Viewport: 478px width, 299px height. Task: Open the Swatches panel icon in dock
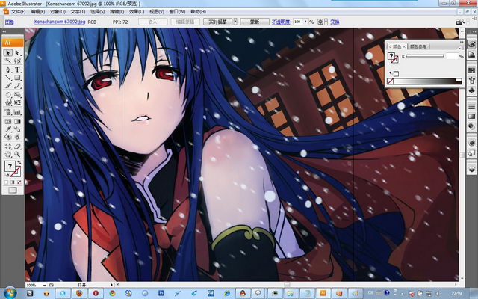point(471,70)
